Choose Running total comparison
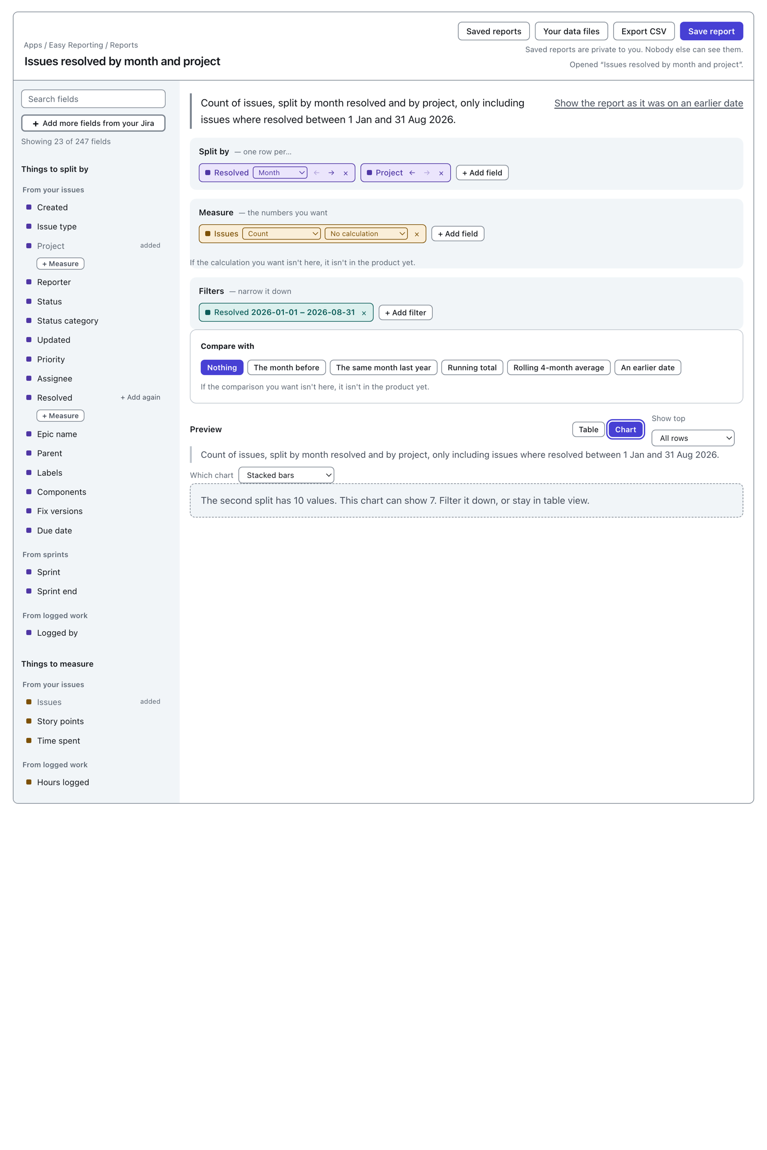Viewport: 767px width, 1150px height. 472,368
